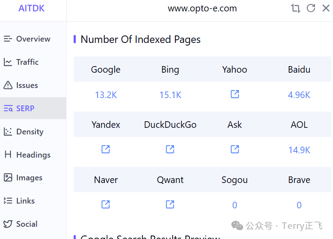Refresh the analysis with reload icon
The image size is (333, 239).
311,8
